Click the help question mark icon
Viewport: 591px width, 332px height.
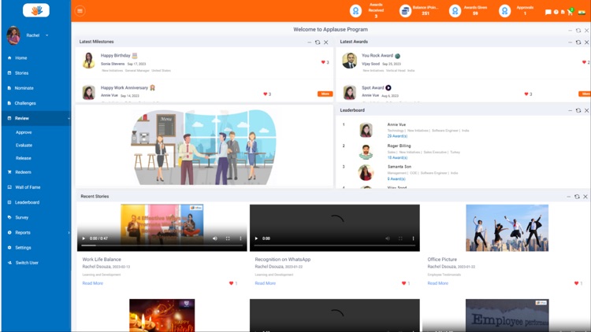click(556, 12)
